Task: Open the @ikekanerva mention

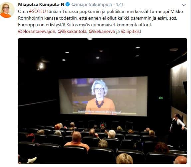Action: coord(102,32)
